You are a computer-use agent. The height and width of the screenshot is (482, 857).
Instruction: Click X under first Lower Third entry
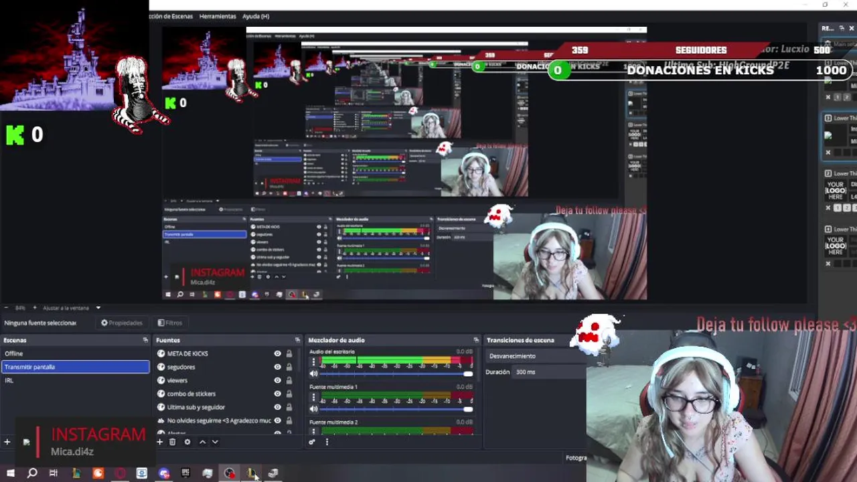click(828, 98)
